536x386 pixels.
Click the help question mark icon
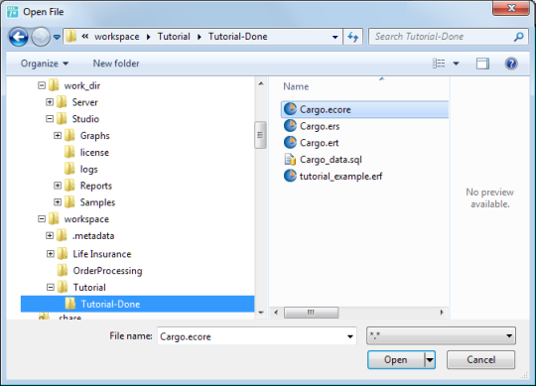[x=511, y=64]
